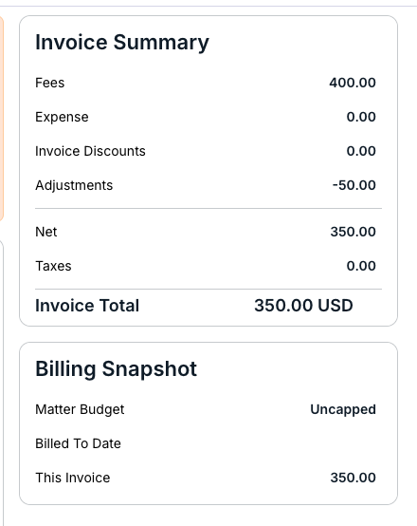
Task: Select the This Invoice amount 350.00
Action: [x=353, y=478]
